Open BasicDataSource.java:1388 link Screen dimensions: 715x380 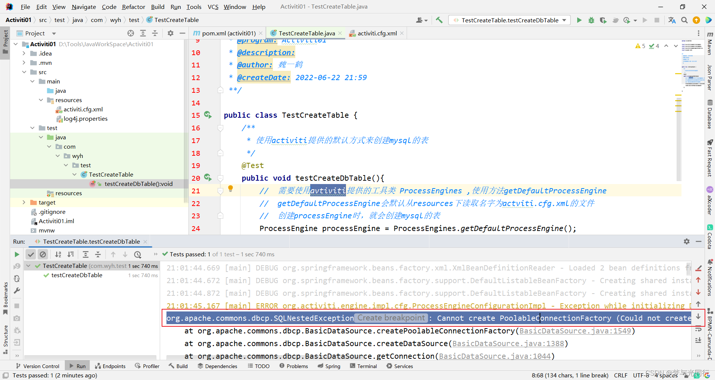(508, 343)
